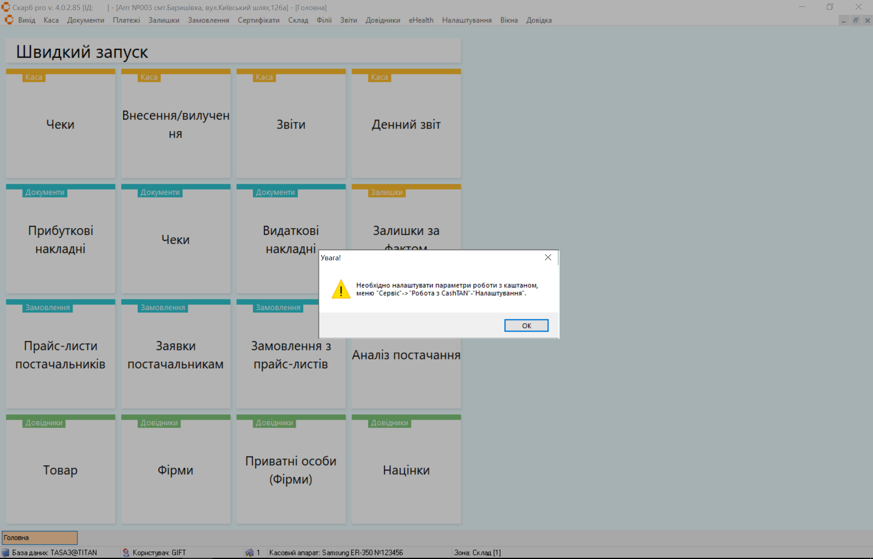The image size is (873, 559).
Task: Open the Каса menu
Action: (x=51, y=20)
